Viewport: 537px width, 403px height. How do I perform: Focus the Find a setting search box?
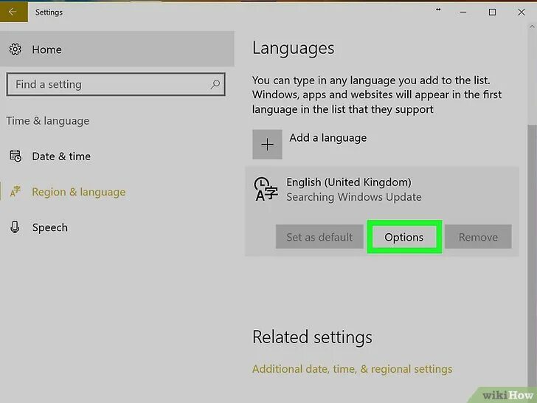pos(116,84)
